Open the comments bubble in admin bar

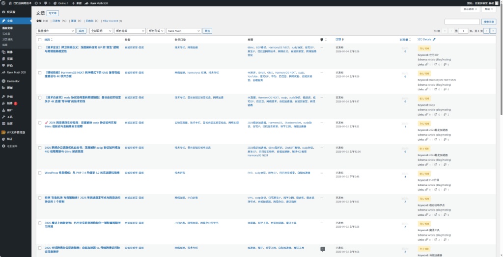(x=47, y=3)
